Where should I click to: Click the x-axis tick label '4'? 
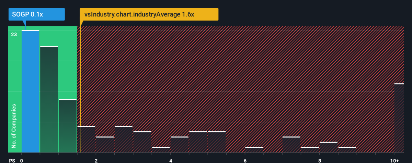(x=171, y=160)
